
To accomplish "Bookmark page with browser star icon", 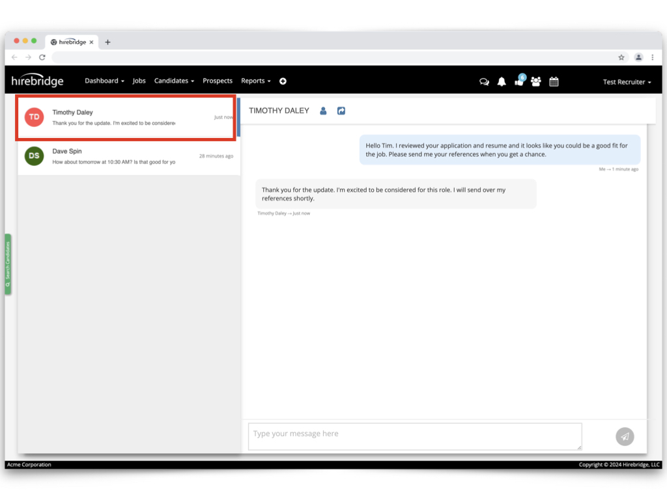I will [x=621, y=57].
